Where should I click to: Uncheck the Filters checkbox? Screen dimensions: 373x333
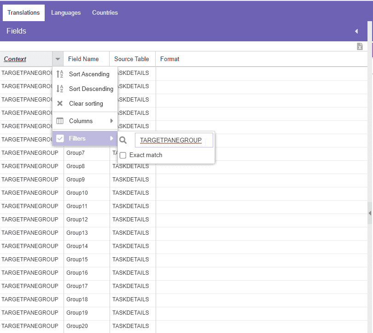click(x=60, y=138)
